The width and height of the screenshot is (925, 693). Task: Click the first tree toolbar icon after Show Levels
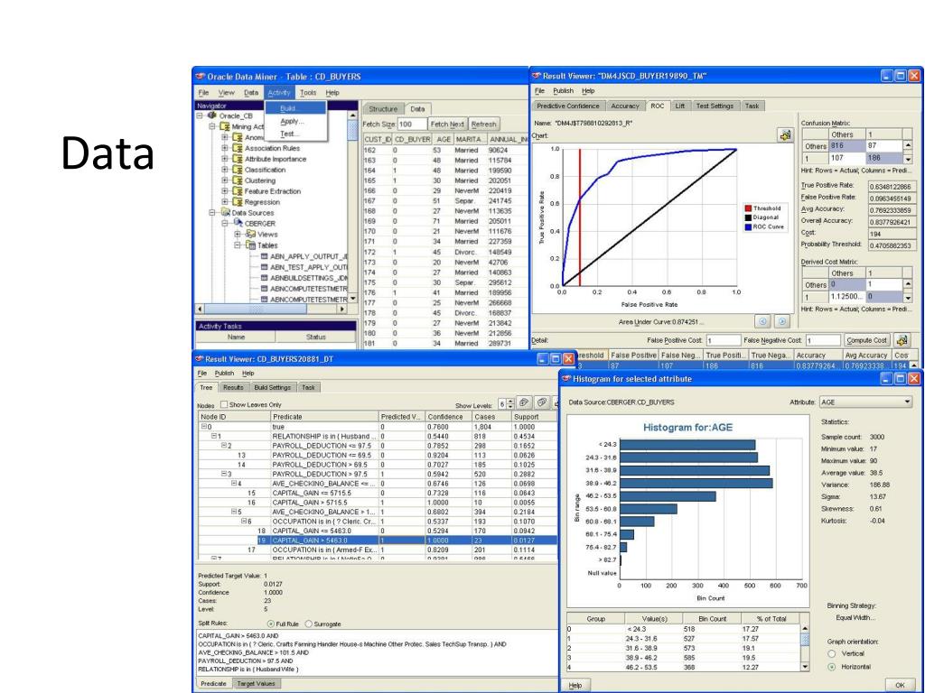(x=523, y=403)
